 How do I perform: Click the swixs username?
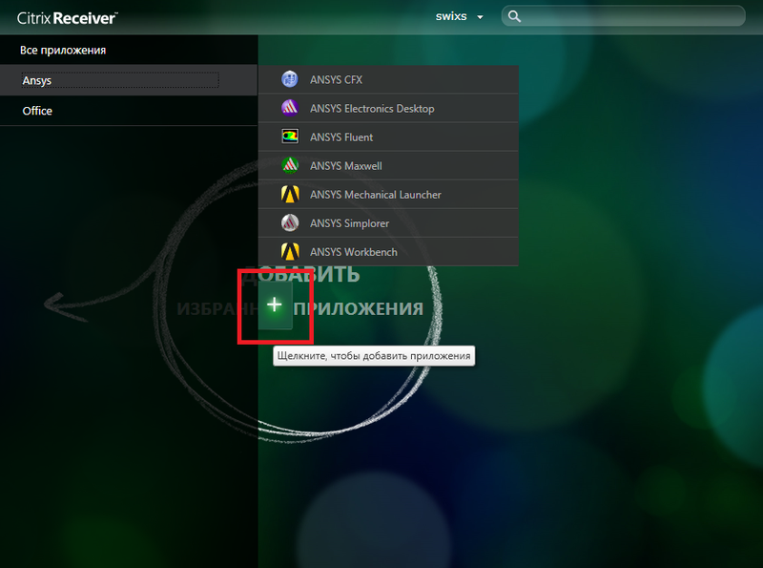coord(451,16)
